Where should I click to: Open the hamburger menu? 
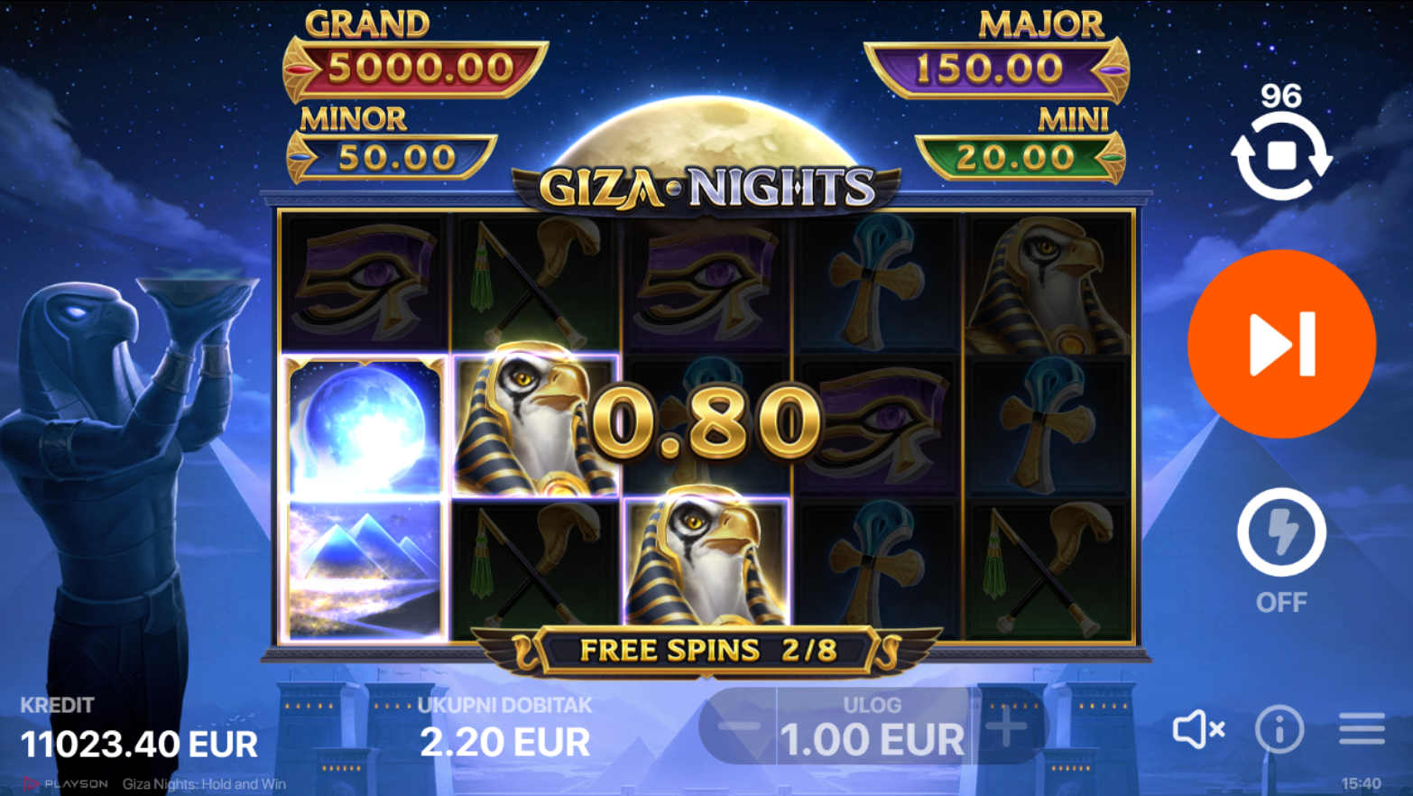click(x=1362, y=728)
